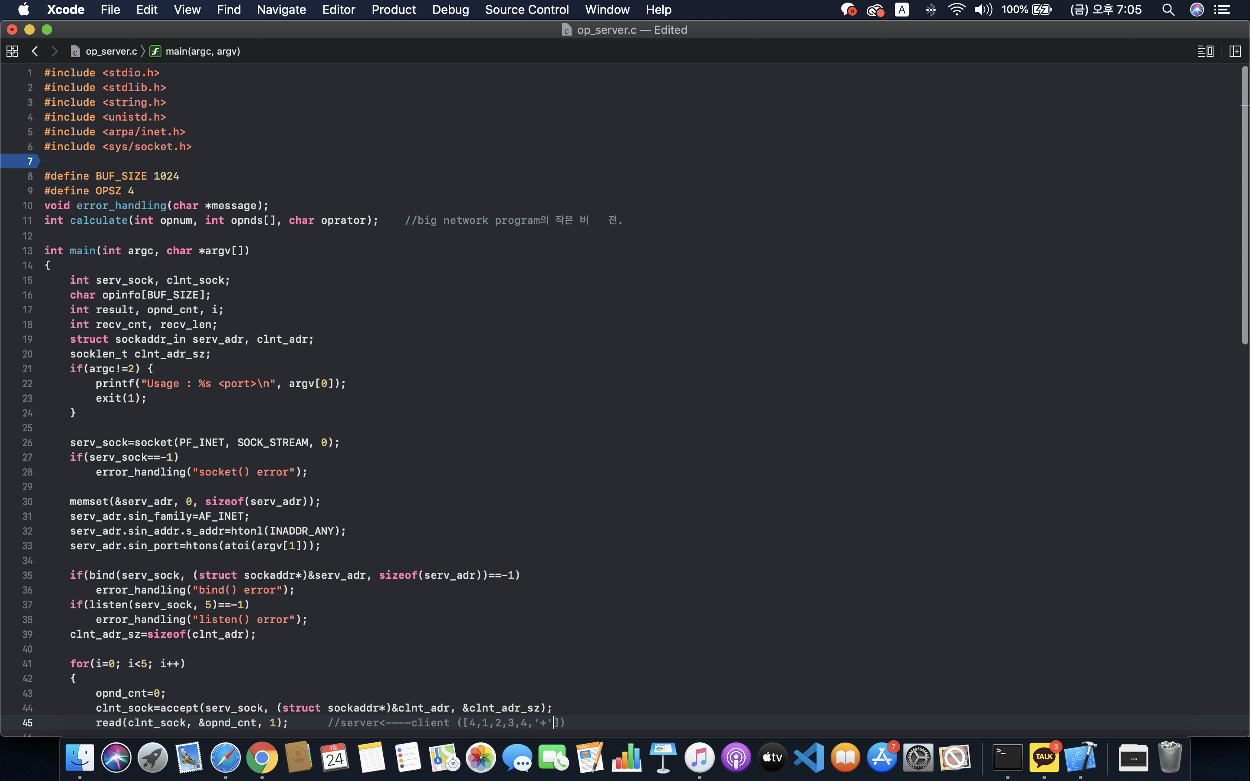
Task: Open the Product menu
Action: coord(393,10)
